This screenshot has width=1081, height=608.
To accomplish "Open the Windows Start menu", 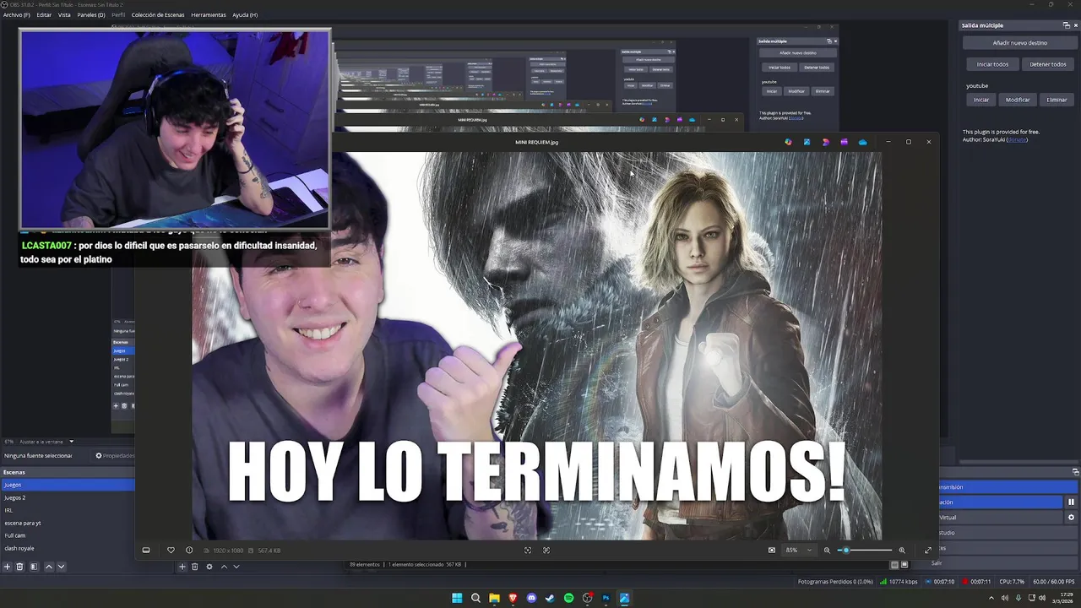I will click(x=457, y=598).
